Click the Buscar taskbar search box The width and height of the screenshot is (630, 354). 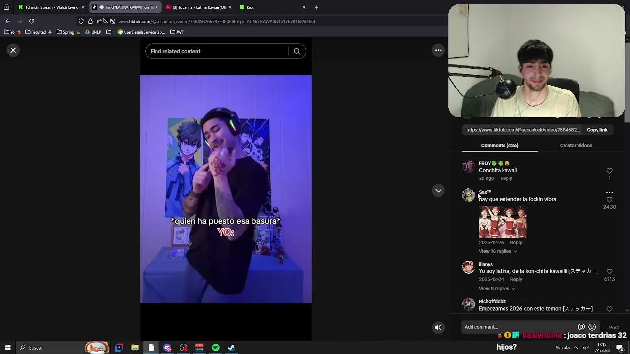(63, 348)
